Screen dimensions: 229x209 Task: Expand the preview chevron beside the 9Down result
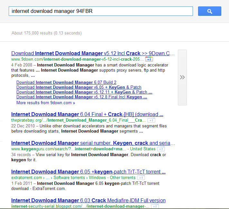(x=182, y=77)
